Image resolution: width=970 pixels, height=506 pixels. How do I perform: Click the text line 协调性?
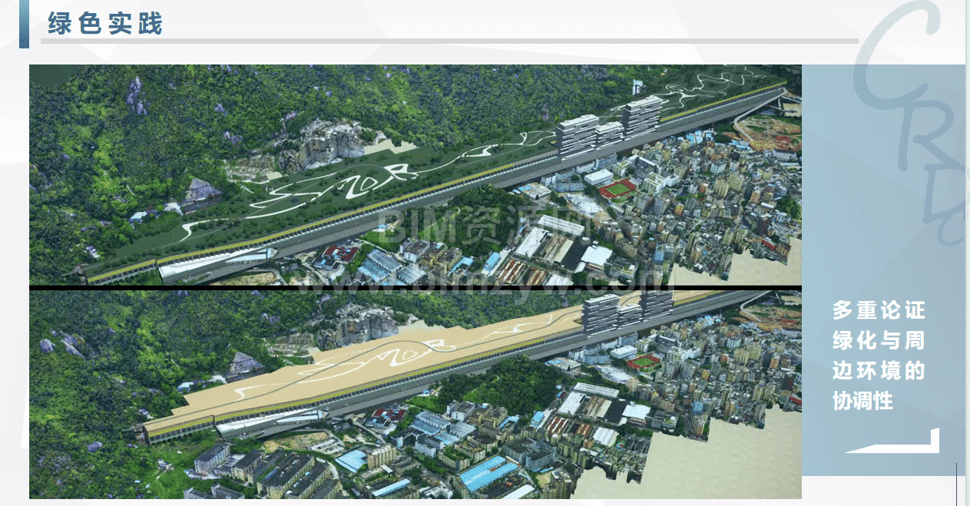click(863, 401)
